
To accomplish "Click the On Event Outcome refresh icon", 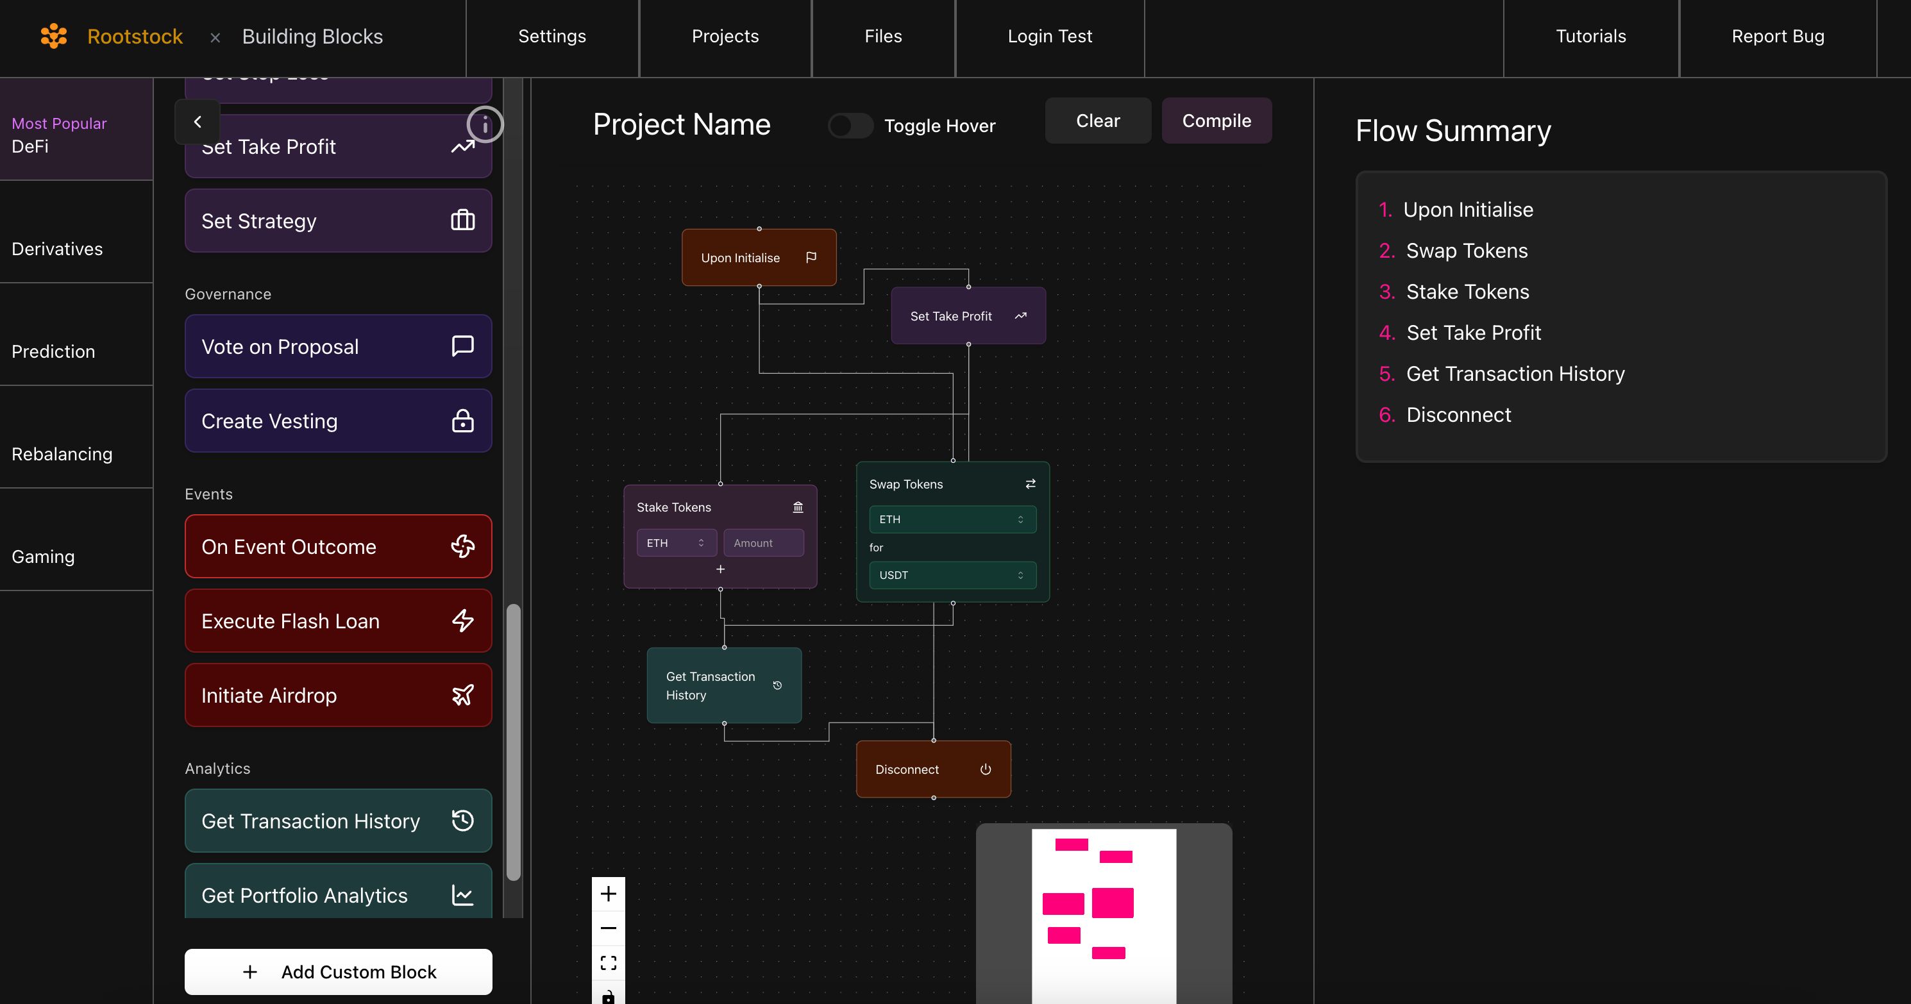I will pyautogui.click(x=461, y=546).
